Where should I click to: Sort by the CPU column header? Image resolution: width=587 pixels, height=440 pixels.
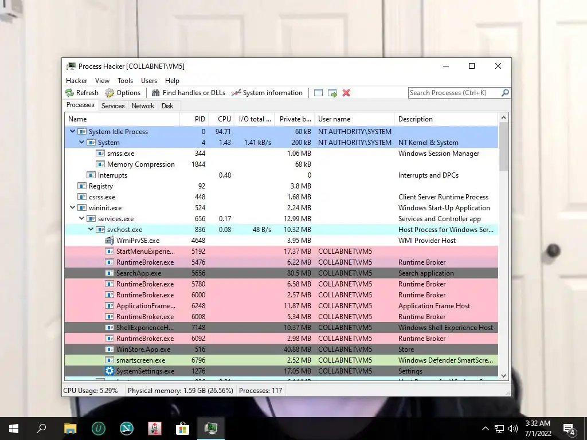222,119
